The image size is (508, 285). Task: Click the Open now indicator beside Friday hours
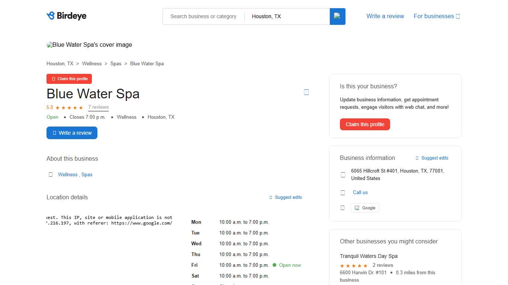pos(287,265)
